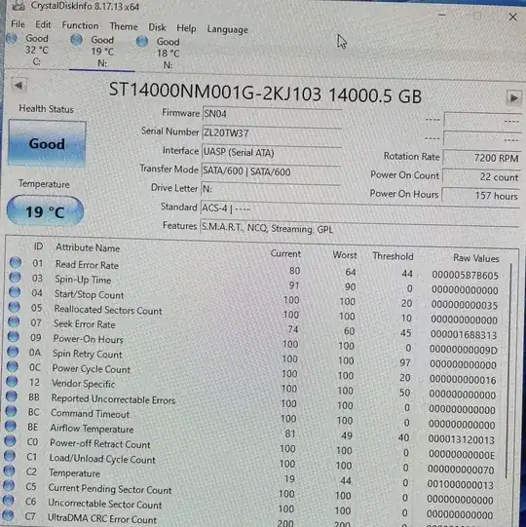Screen dimensions: 526x527
Task: Click status icon for Reported Uncorrectable Errors
Action: pos(12,395)
